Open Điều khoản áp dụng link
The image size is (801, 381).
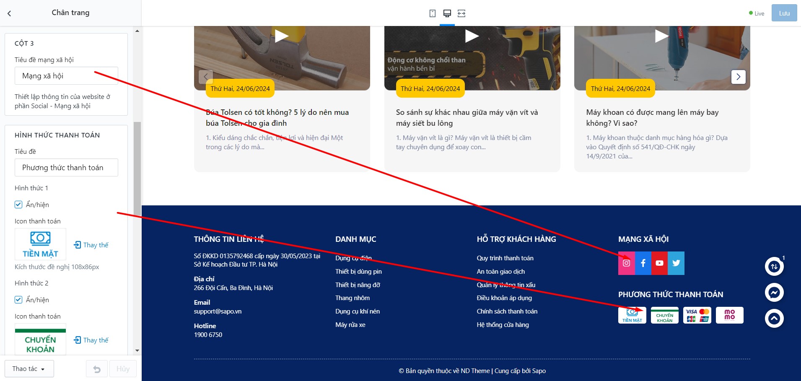[x=504, y=298]
